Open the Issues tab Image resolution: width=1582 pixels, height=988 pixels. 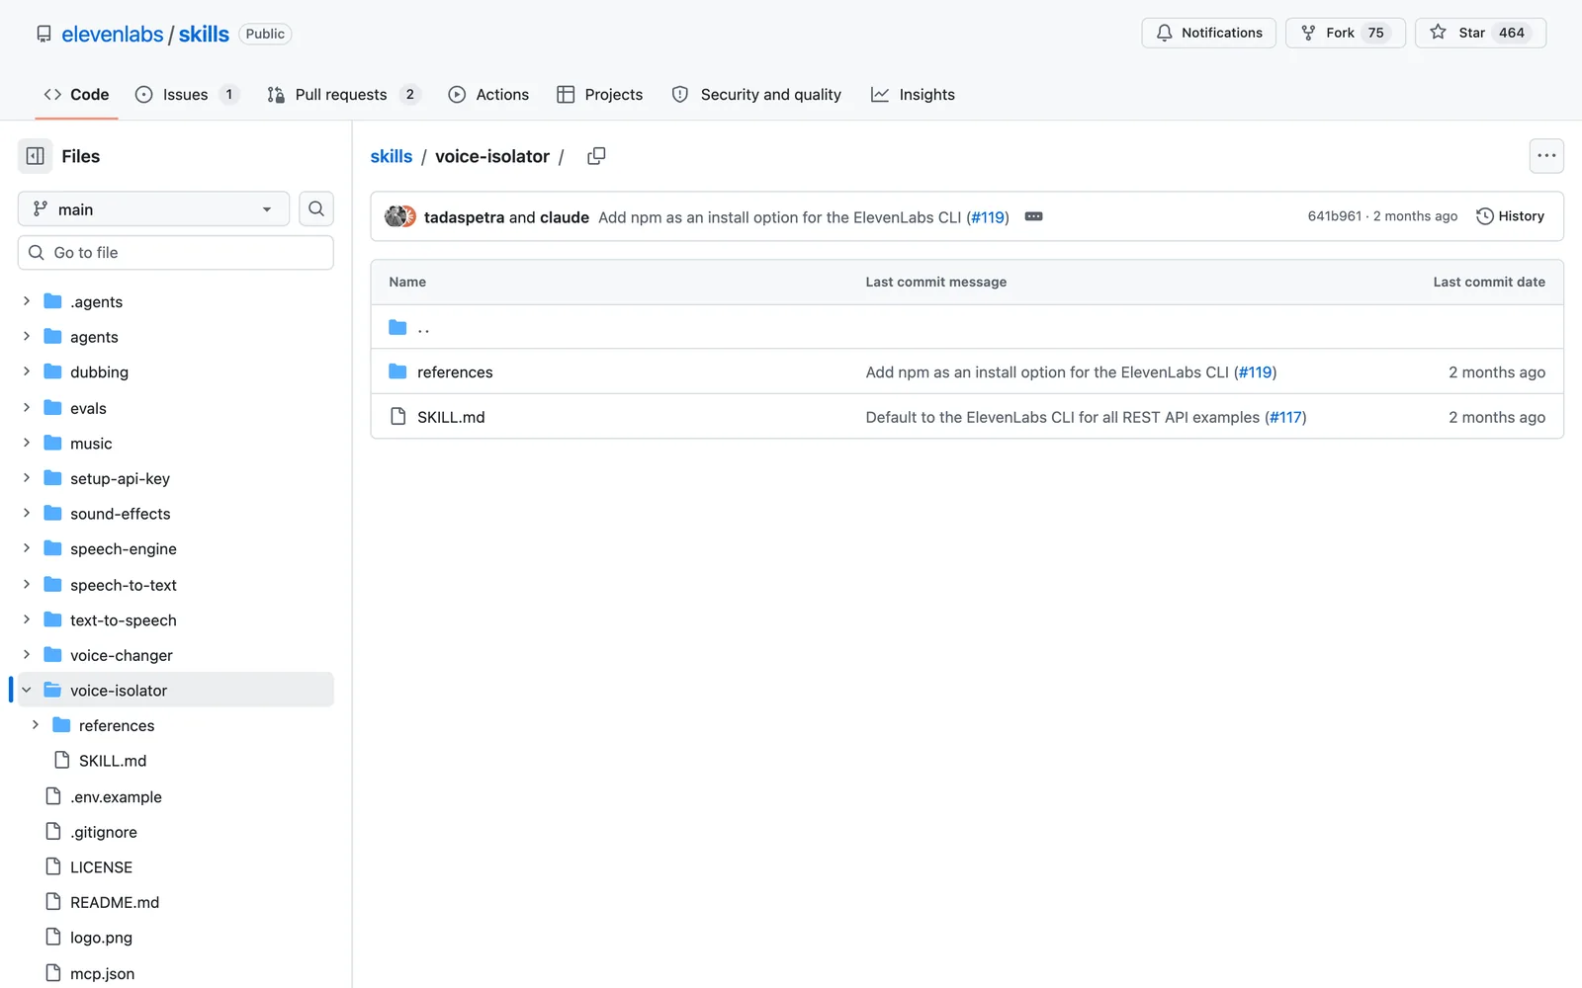187,95
